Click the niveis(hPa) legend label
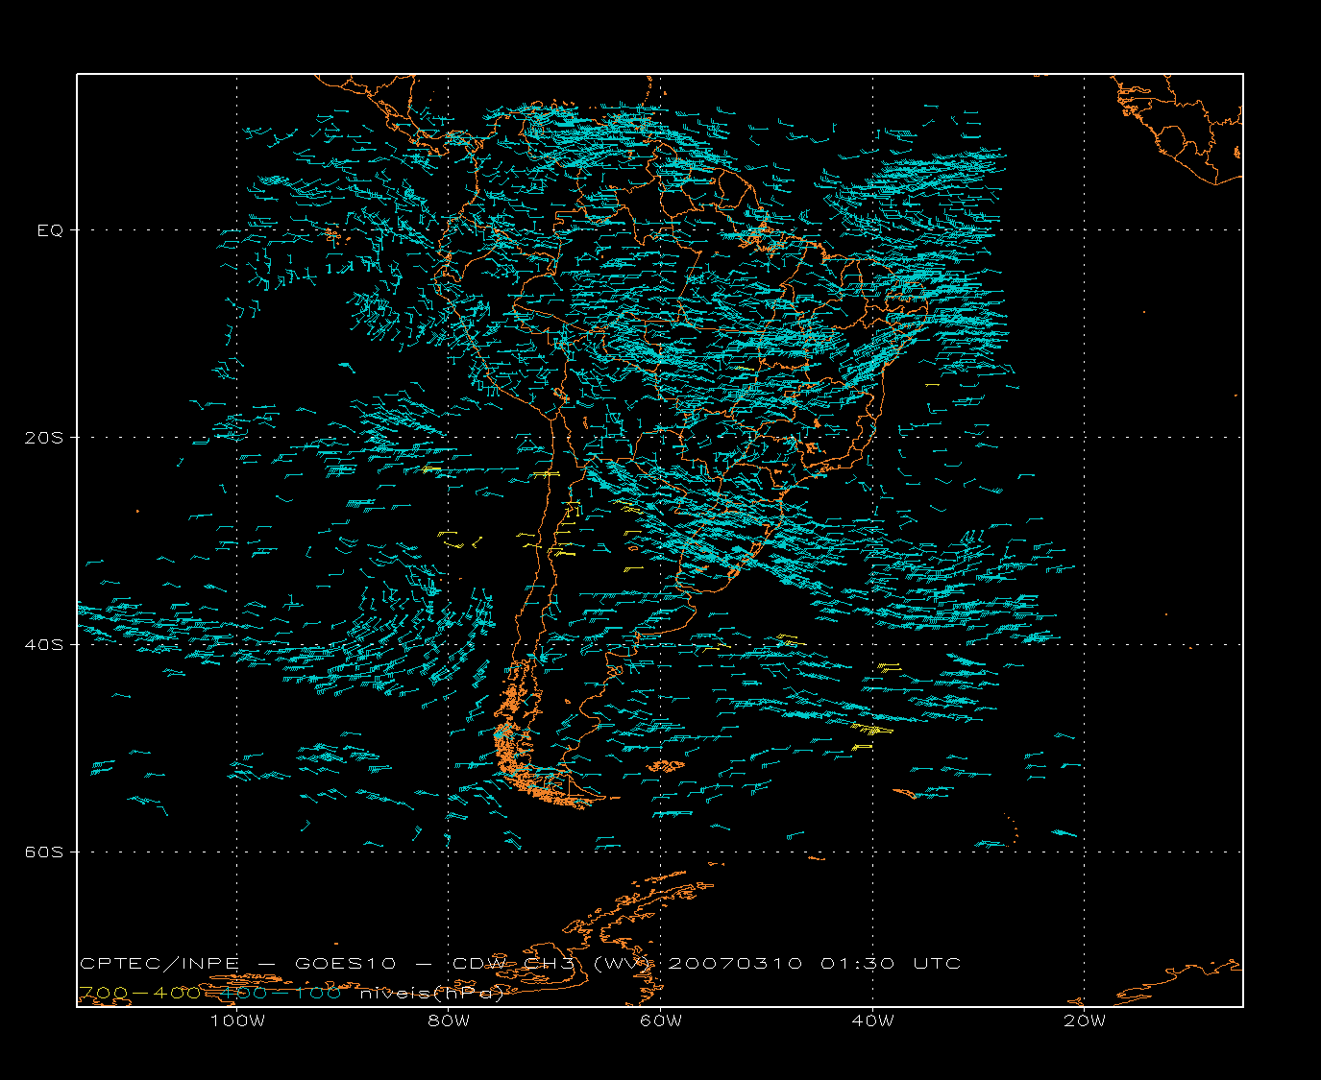 click(431, 994)
